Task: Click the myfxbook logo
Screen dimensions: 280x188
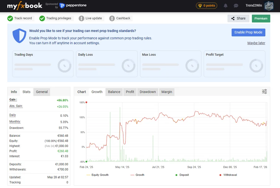Action: (x=25, y=6)
